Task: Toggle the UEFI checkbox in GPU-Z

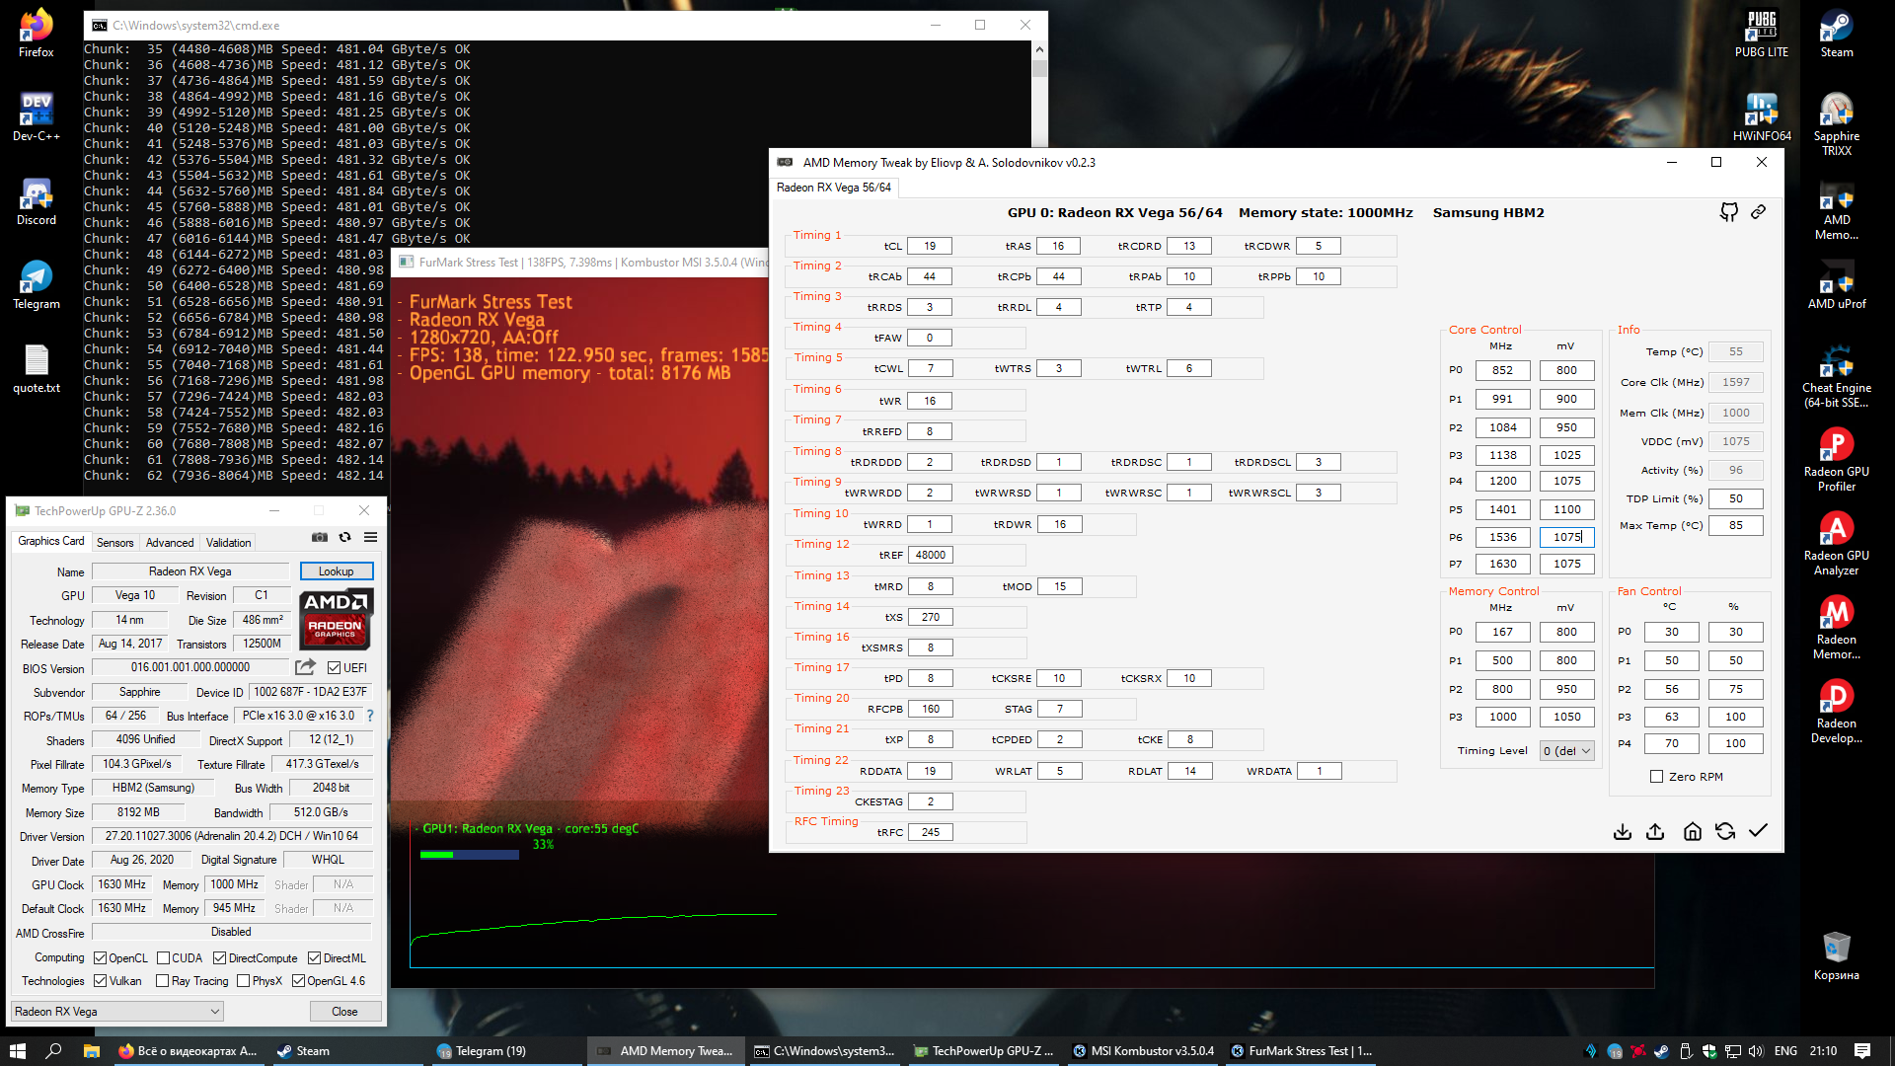Action: point(335,668)
